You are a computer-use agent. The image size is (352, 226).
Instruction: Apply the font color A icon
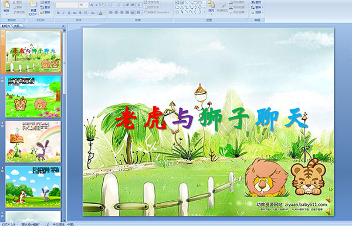point(100,13)
